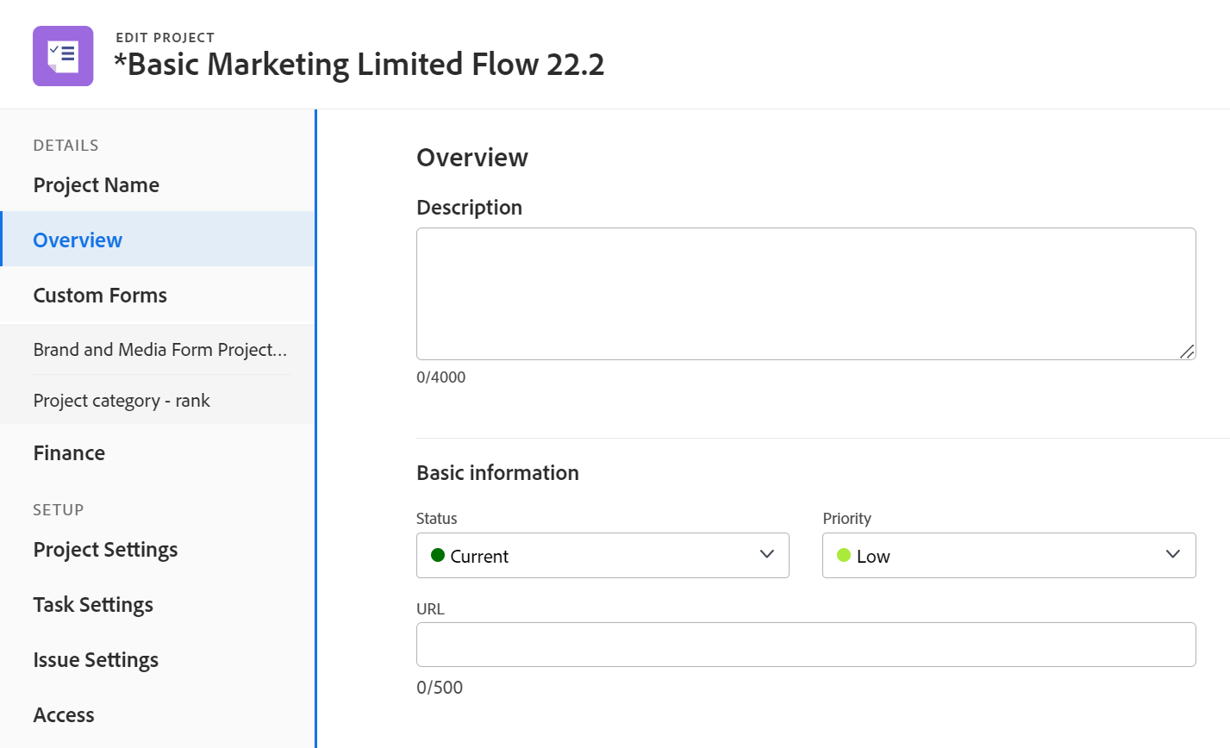Screen dimensions: 1230x748
Task: Navigate to the Finance section
Action: [x=69, y=453]
